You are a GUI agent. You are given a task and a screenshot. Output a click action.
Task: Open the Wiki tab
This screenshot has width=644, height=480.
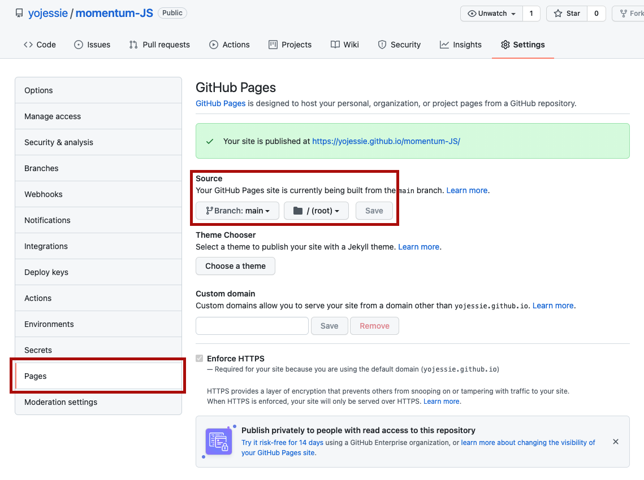pyautogui.click(x=344, y=45)
